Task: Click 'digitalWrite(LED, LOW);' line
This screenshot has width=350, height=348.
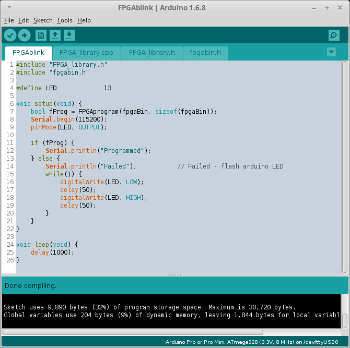Action: [x=102, y=182]
